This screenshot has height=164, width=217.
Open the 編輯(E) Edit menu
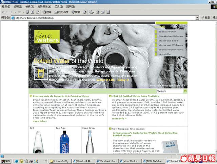[x=18, y=7]
